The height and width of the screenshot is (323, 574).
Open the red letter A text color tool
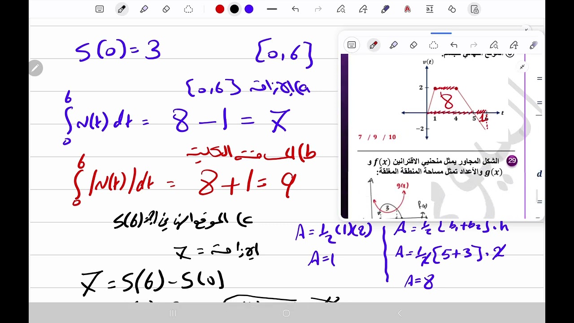(407, 9)
